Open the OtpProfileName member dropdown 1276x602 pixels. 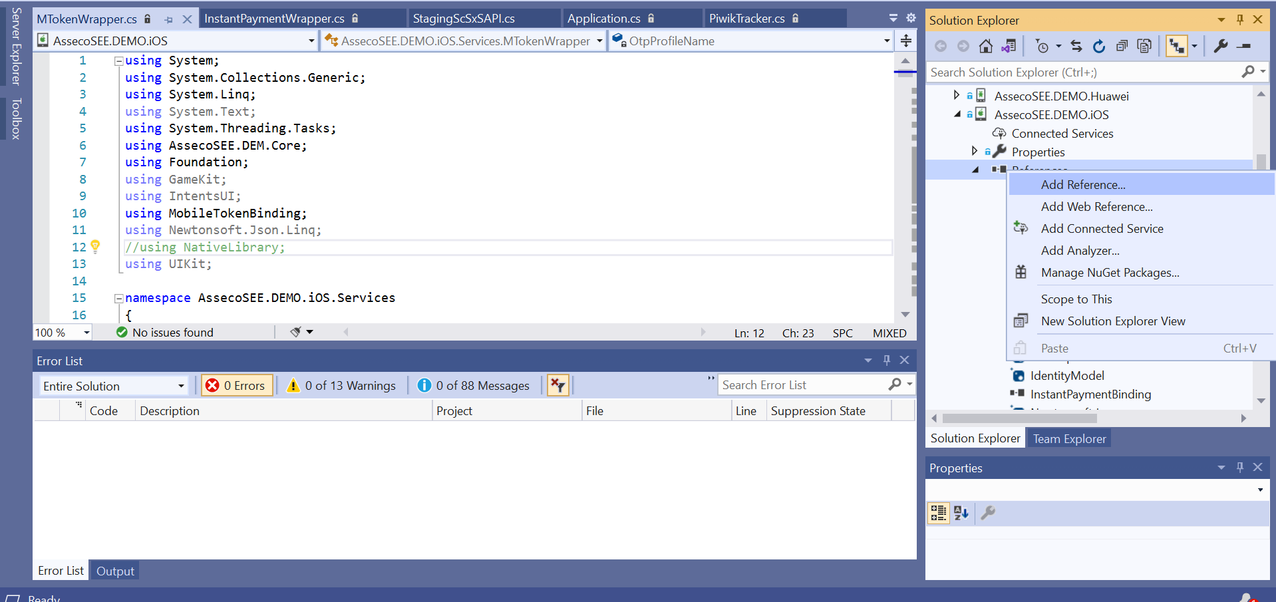[x=886, y=41]
